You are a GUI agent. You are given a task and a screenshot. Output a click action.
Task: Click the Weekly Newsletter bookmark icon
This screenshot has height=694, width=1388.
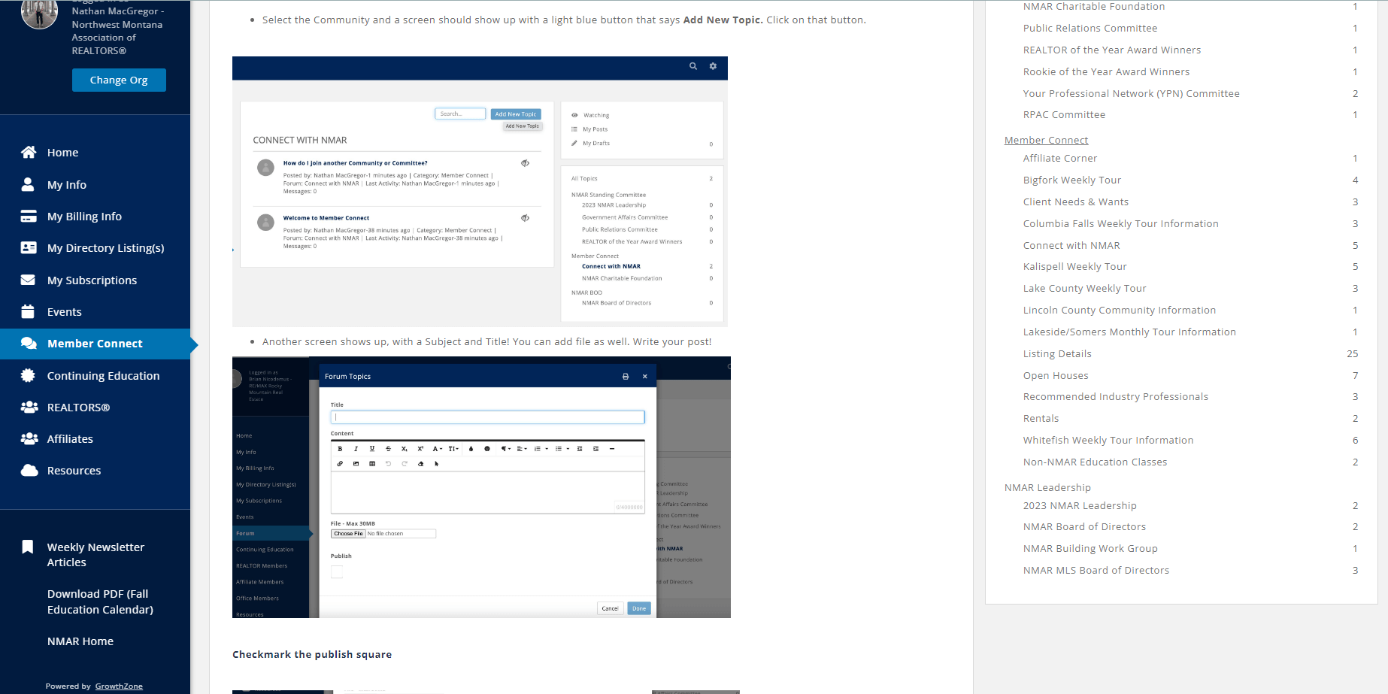[x=28, y=547]
